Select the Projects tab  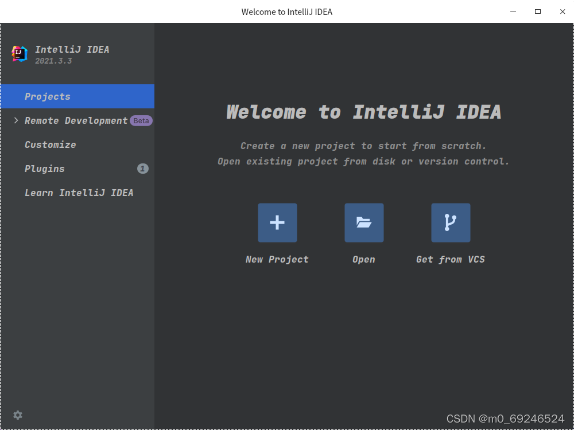coord(77,96)
